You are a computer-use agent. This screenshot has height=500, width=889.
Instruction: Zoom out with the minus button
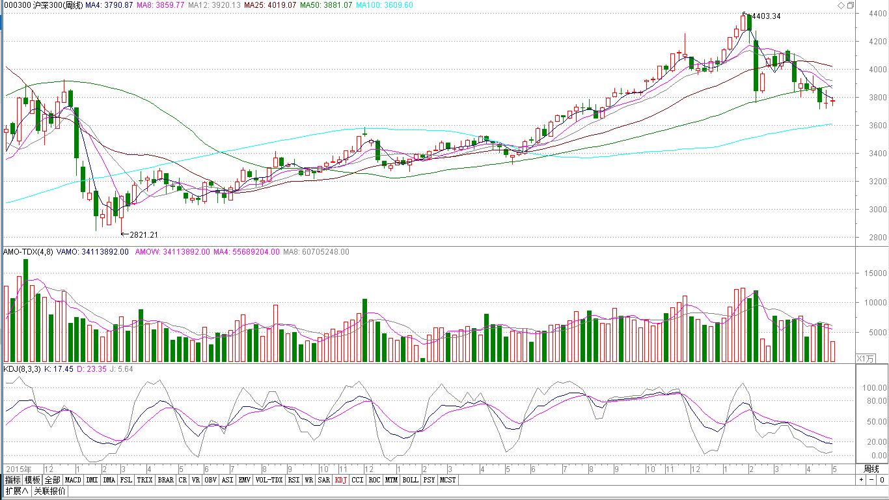870,480
